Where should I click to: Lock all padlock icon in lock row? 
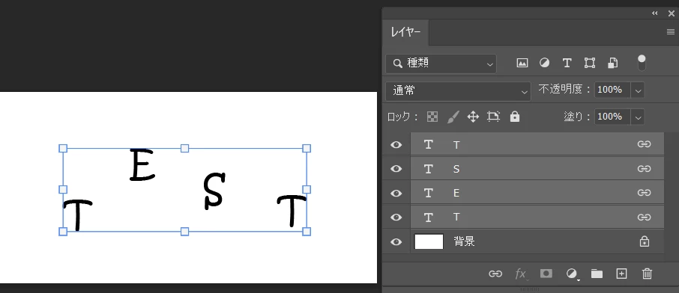pos(514,117)
